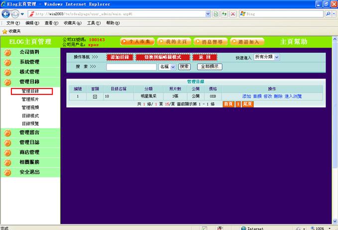Click the orange icon beside 商店管理
This screenshot has width=338, height=230.
[x=7, y=153]
